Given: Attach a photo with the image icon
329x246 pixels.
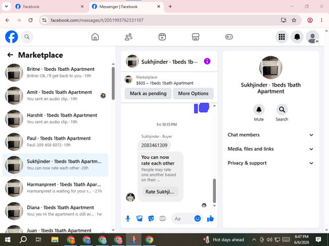Looking at the screenshot, I should (x=139, y=218).
